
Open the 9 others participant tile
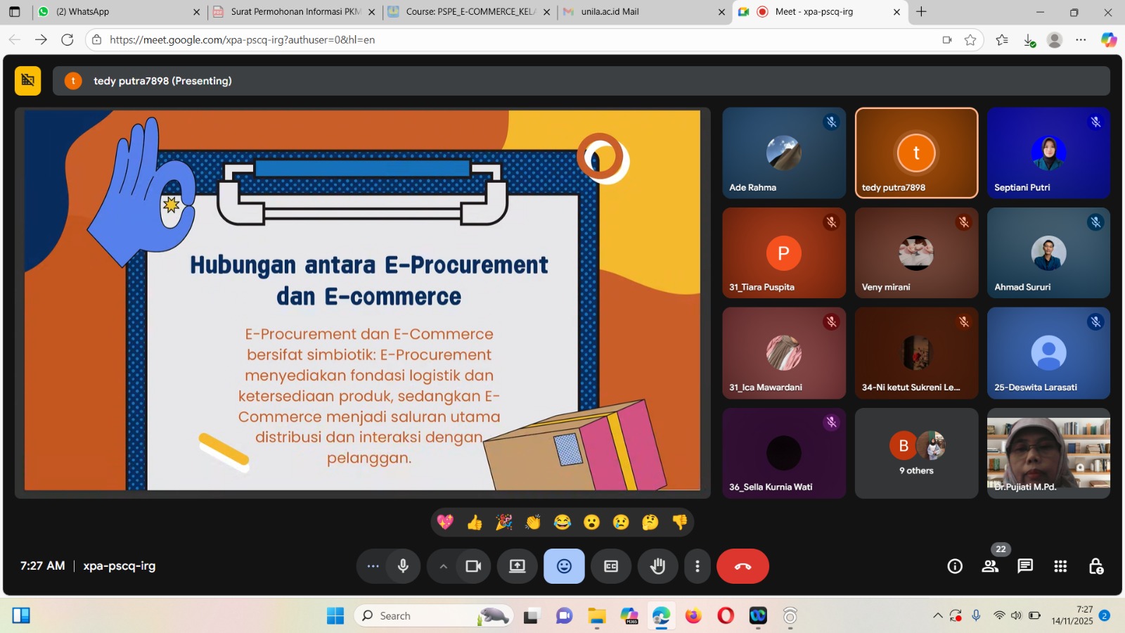[x=916, y=454]
